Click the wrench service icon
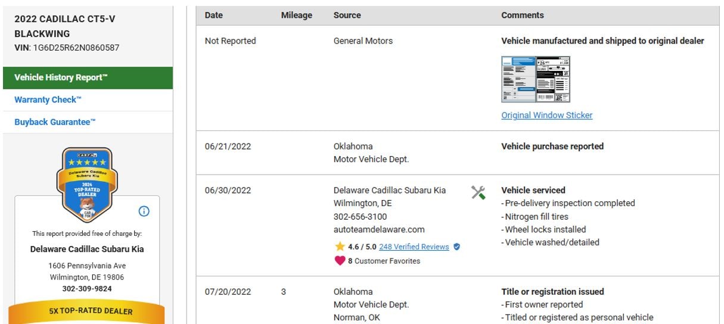Viewport: 724px width, 324px height. pyautogui.click(x=478, y=192)
